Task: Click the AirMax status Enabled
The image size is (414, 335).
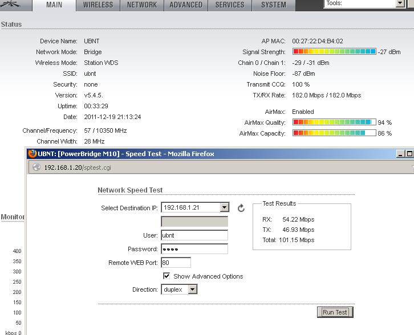Action: (x=303, y=112)
